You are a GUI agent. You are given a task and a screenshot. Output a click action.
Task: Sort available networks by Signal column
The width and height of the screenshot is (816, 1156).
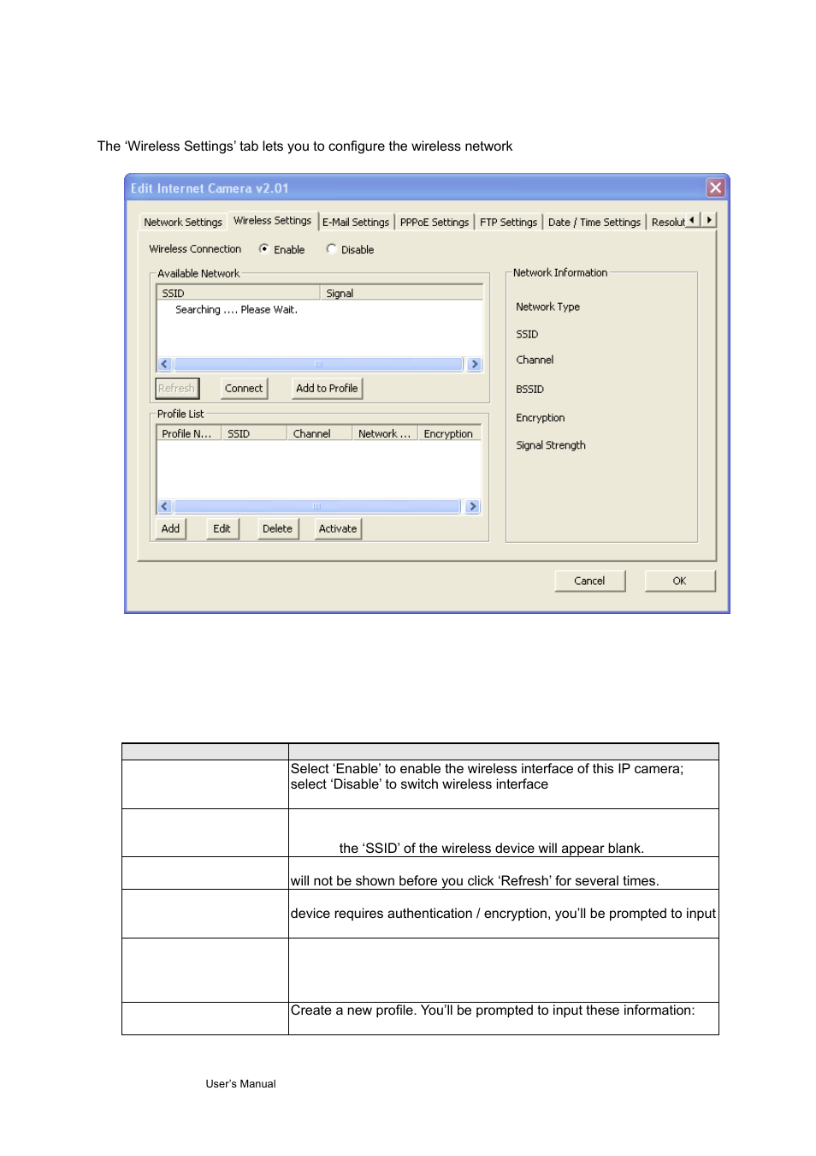coord(401,293)
